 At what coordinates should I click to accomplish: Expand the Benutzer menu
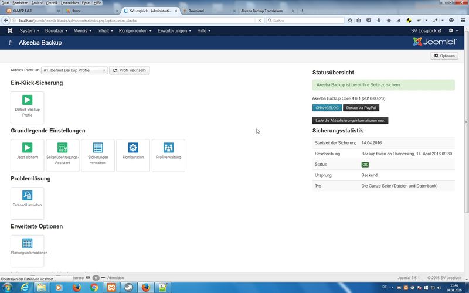(56, 31)
